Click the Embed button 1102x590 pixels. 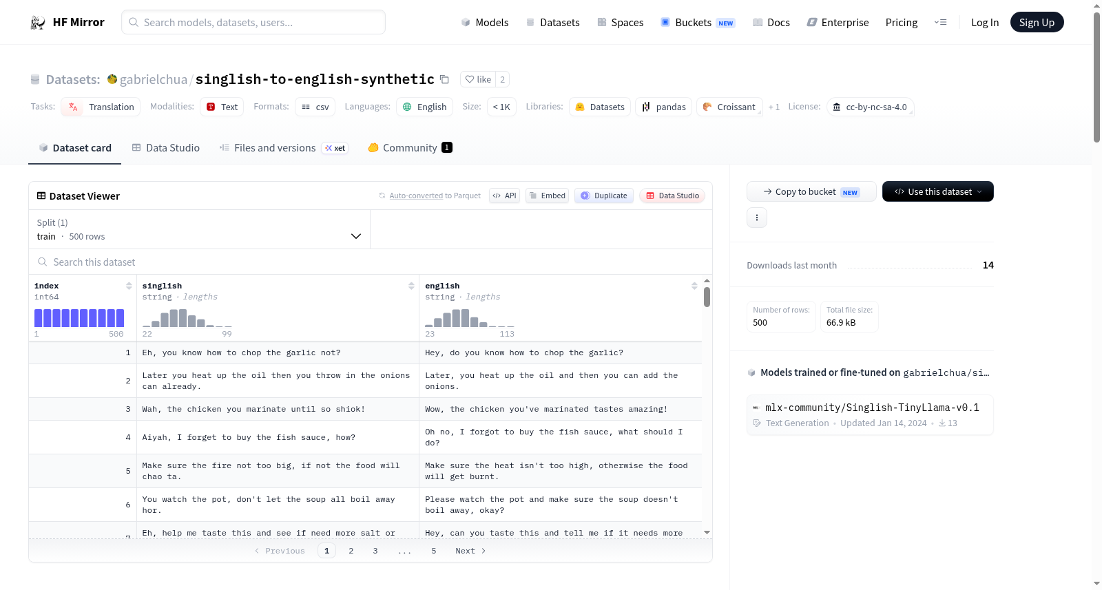548,196
